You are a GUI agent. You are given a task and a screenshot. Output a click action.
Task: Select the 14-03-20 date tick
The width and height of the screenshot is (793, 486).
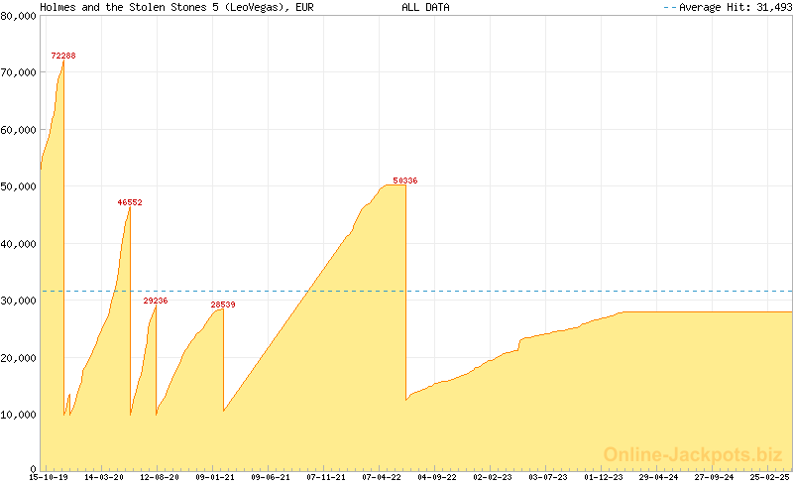(104, 477)
